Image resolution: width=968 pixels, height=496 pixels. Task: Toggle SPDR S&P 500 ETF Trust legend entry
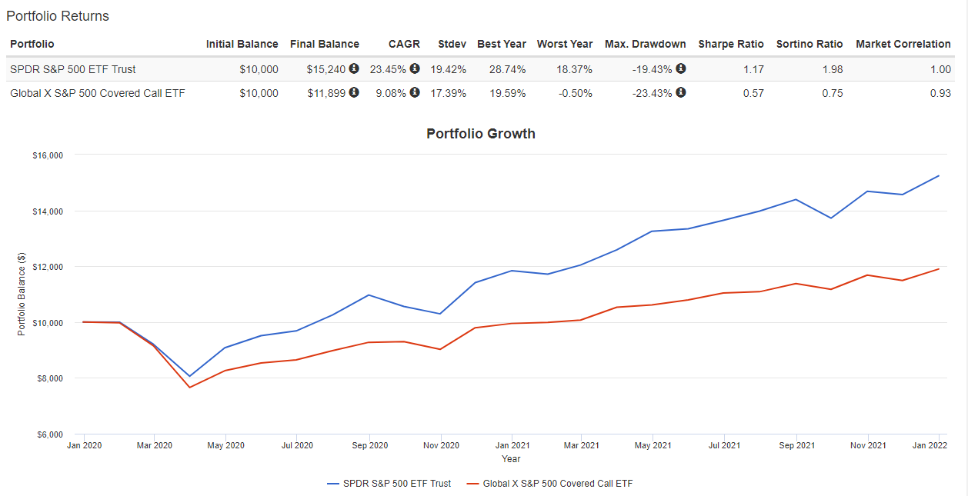tap(389, 484)
